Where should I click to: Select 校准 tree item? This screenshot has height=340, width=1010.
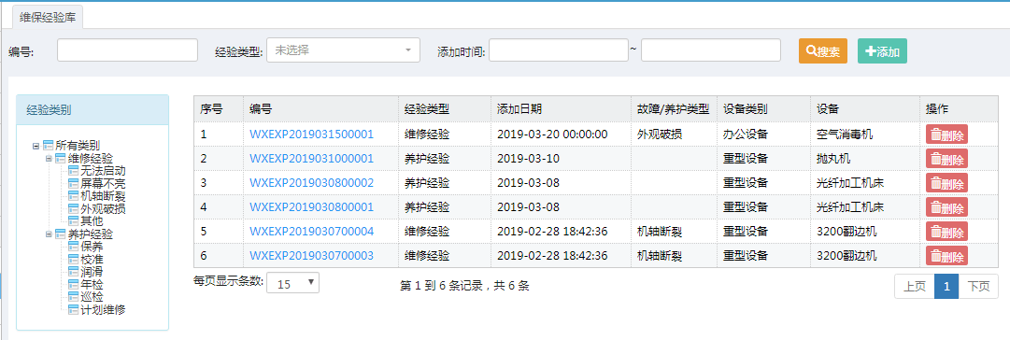pyautogui.click(x=92, y=259)
